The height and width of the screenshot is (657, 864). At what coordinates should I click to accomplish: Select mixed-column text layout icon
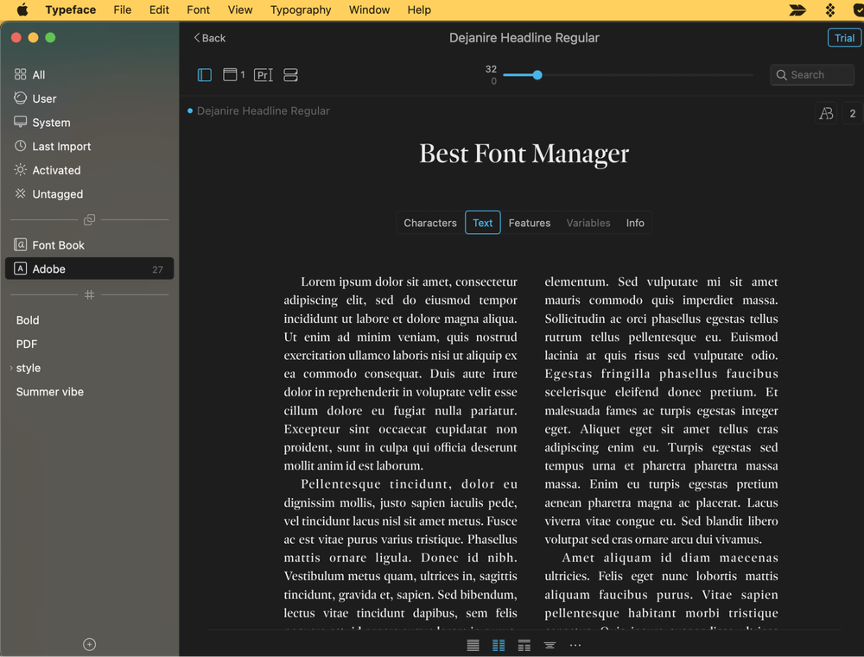(x=524, y=646)
